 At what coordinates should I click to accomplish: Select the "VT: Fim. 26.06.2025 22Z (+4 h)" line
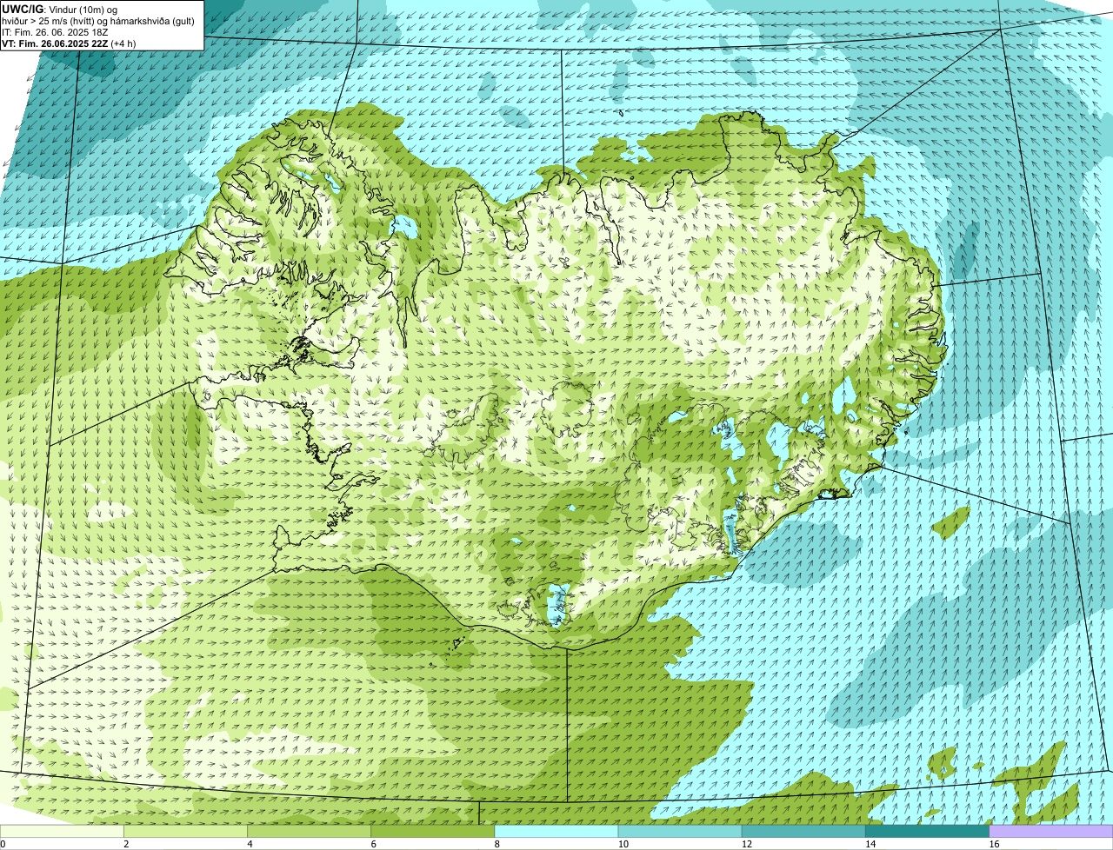69,43
